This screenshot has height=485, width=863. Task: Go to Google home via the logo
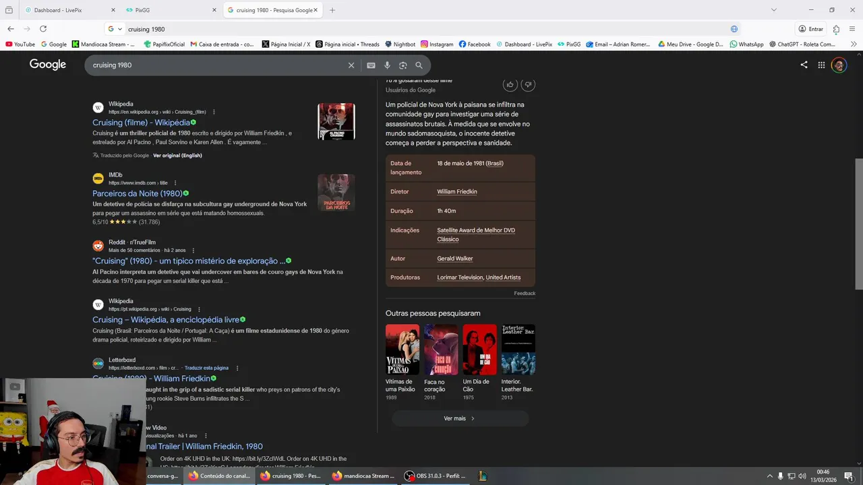pyautogui.click(x=48, y=65)
